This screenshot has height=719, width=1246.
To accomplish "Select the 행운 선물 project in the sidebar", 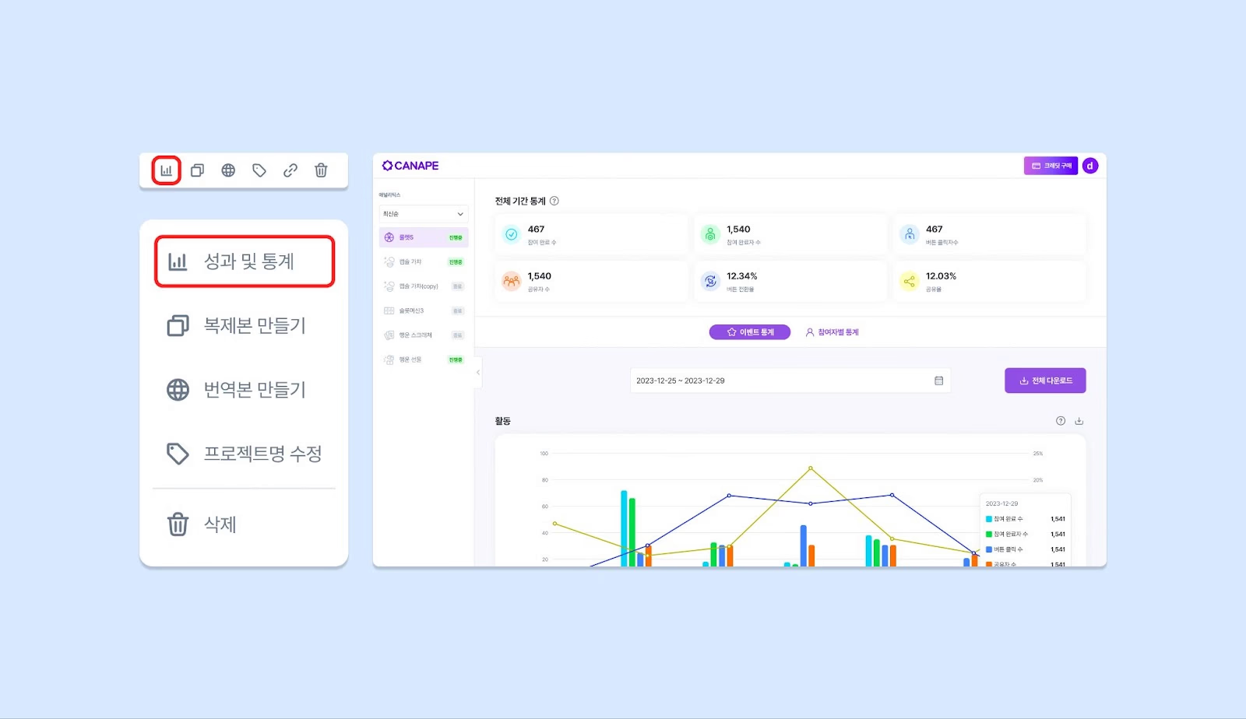I will pyautogui.click(x=424, y=359).
